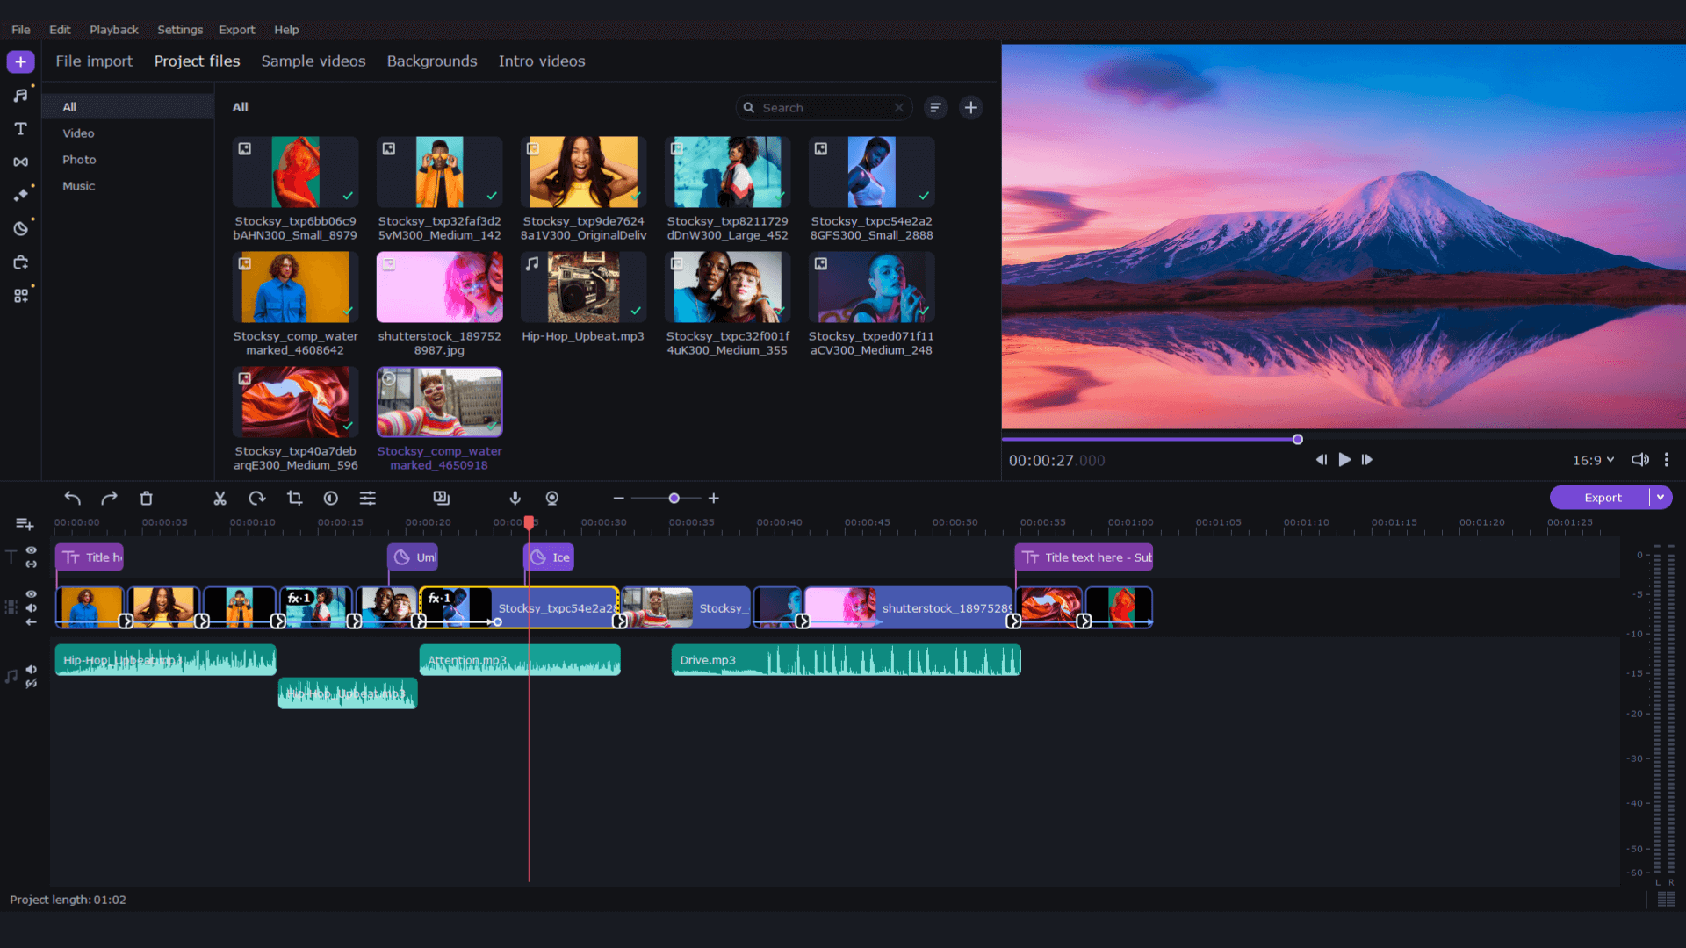
Task: Toggle visibility of the video track
Action: click(32, 593)
